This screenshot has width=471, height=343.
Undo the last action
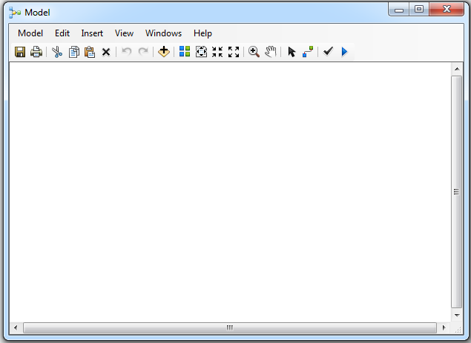coord(126,52)
